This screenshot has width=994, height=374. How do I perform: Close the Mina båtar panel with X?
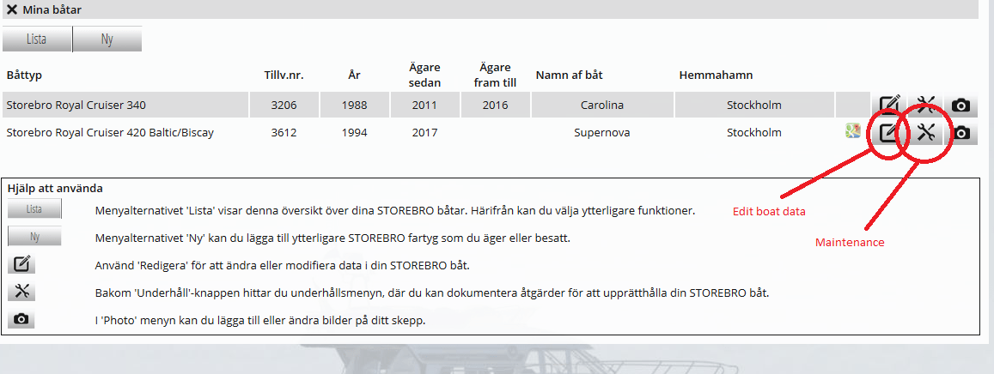point(11,10)
